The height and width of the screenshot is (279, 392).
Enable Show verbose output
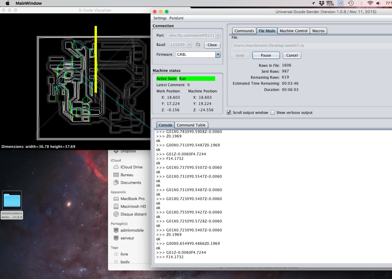pos(273,112)
